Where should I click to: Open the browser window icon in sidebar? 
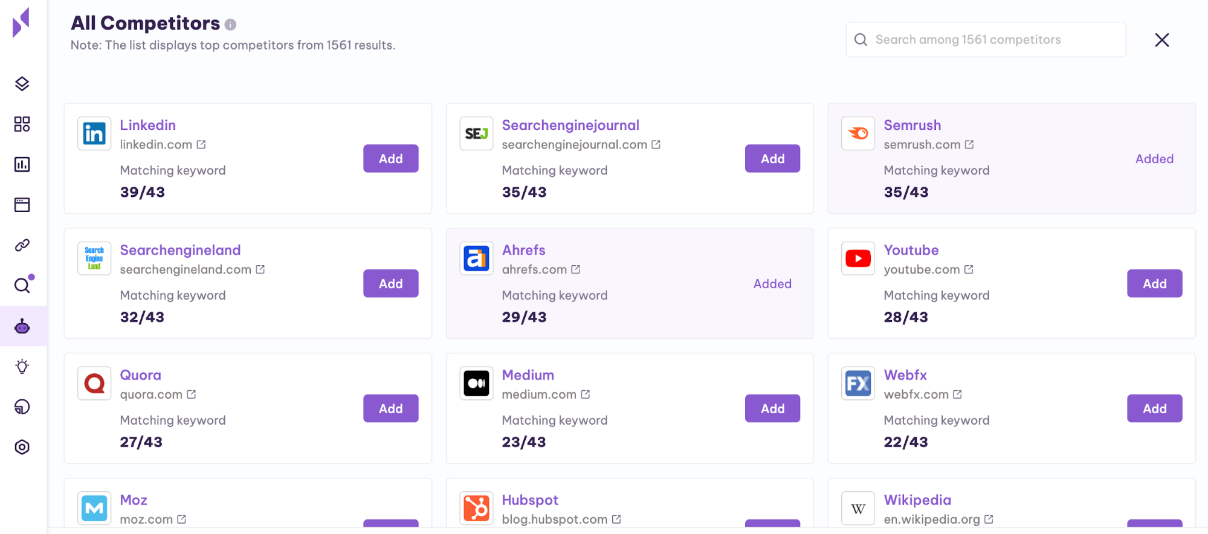(22, 205)
